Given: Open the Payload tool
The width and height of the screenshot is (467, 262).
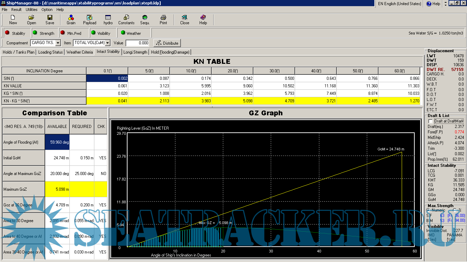Looking at the screenshot, I should coord(90,20).
